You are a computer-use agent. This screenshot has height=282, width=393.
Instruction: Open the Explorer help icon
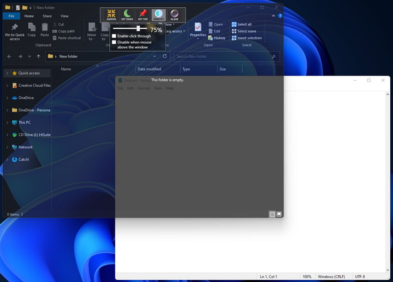280,16
